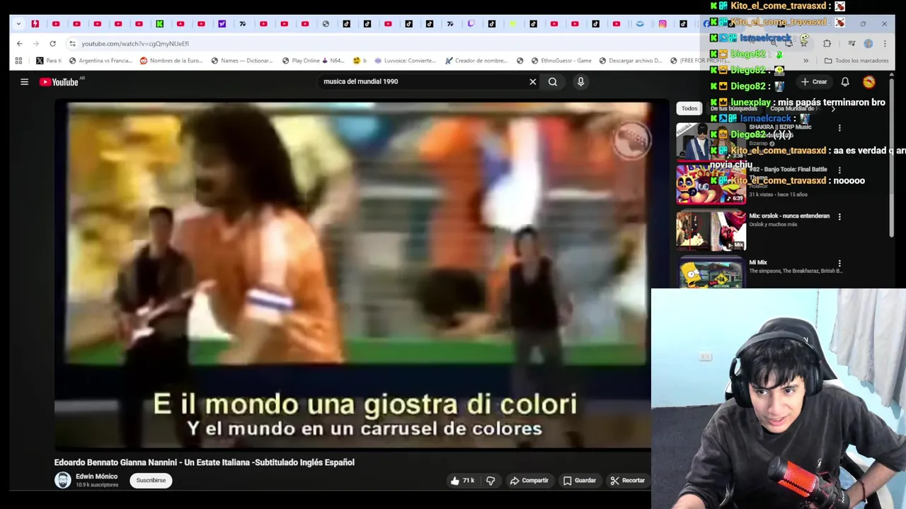
Task: Subscribe with the Suscribirse button
Action: coord(151,481)
